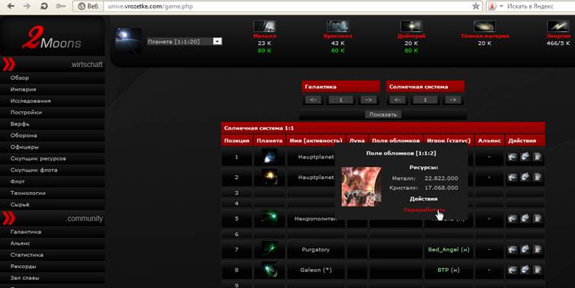
Task: Click the 2Moons logo
Action: point(51,38)
